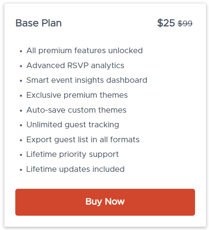Click bullet next to 'Advanced RSVP analytics'
The width and height of the screenshot is (209, 230).
21,66
